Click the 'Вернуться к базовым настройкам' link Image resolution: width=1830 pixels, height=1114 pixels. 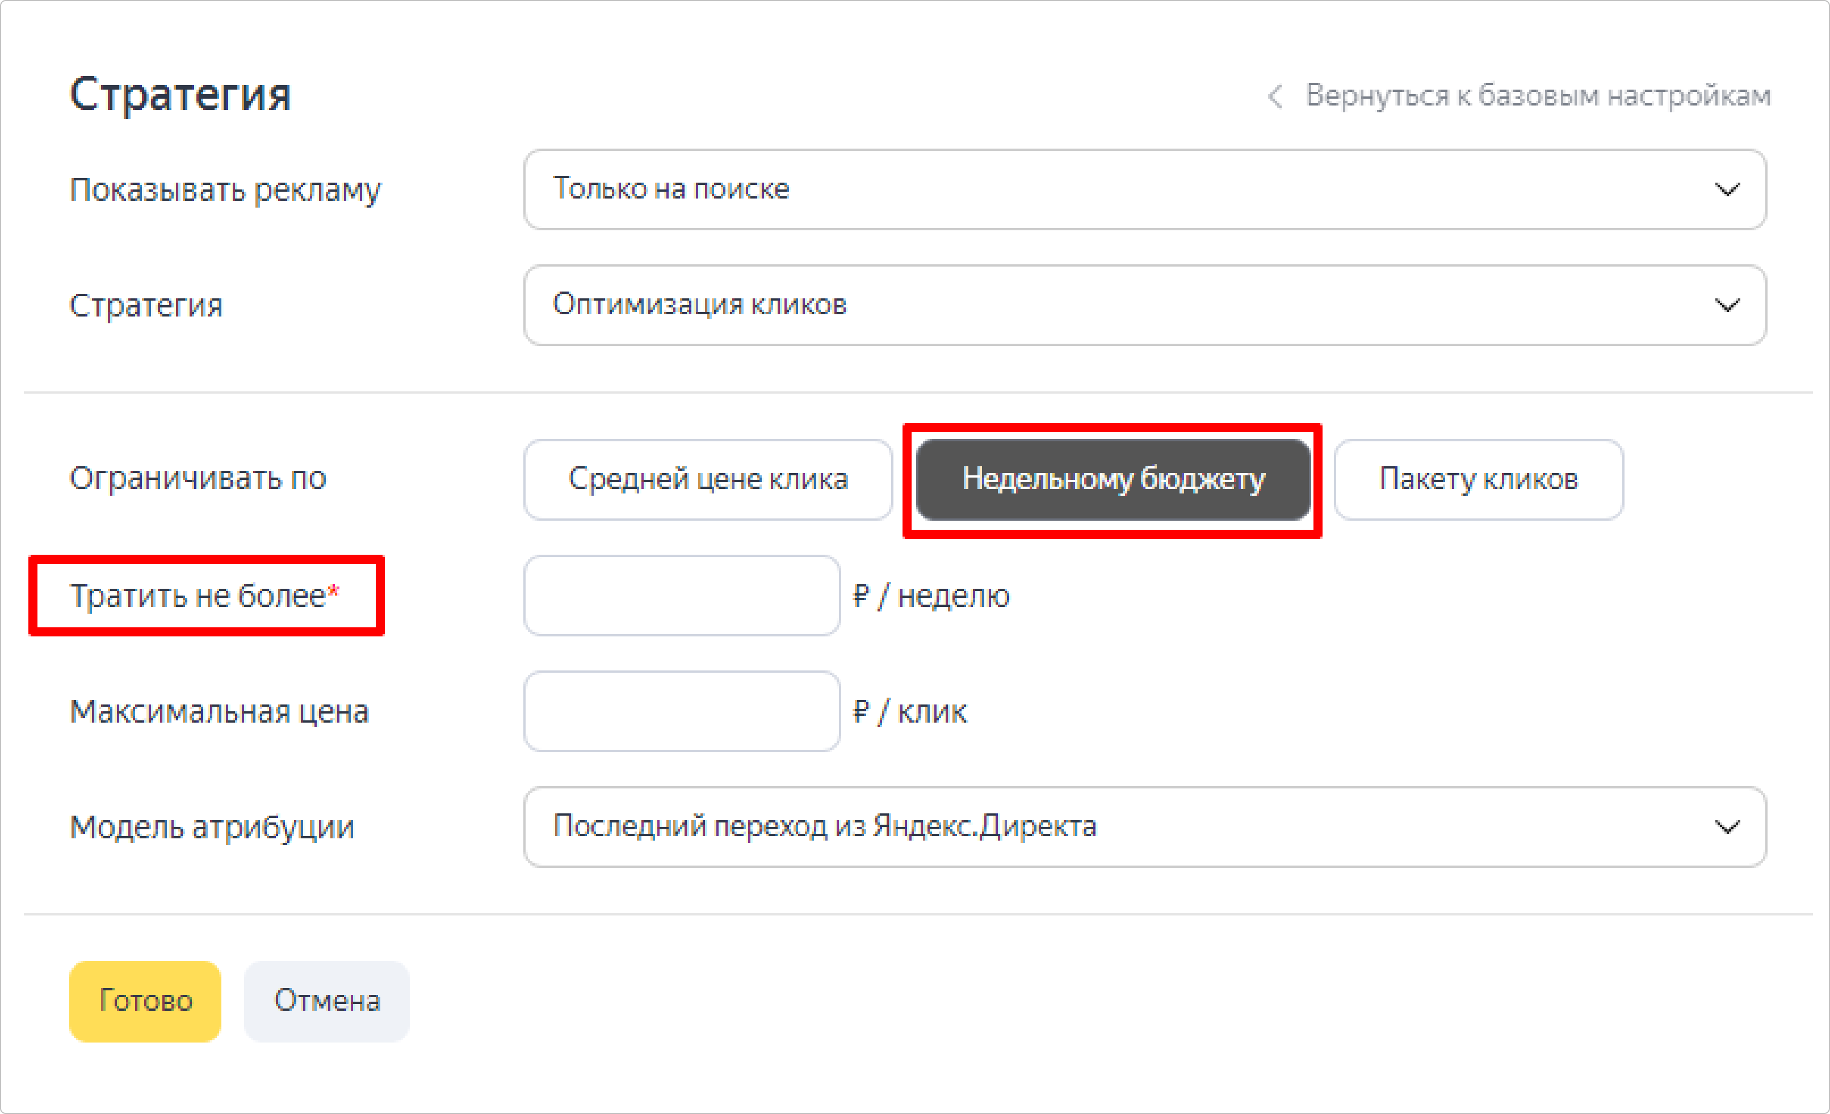[1537, 96]
